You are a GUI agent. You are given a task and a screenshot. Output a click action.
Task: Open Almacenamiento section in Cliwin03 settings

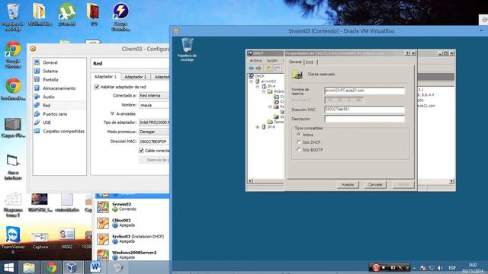click(x=59, y=88)
